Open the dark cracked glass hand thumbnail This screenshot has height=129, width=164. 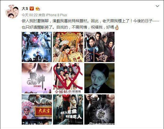99,110
